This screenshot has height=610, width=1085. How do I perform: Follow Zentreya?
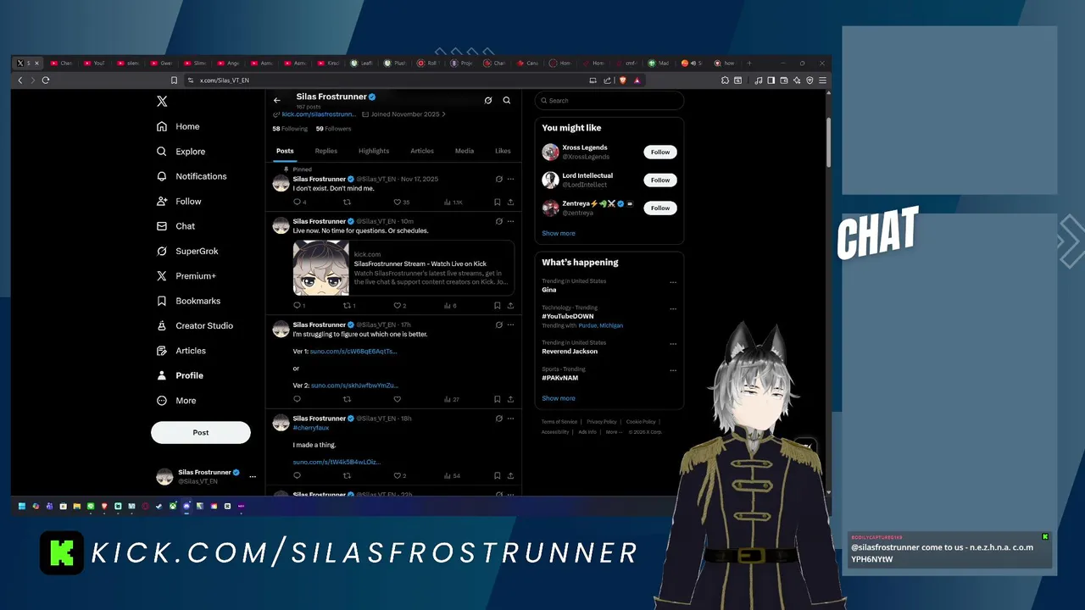[660, 208]
